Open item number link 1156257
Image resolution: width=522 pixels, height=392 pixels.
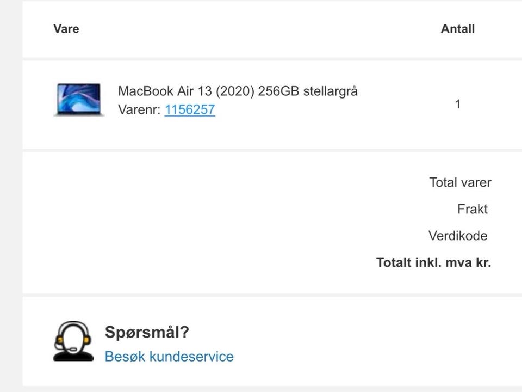pyautogui.click(x=189, y=109)
